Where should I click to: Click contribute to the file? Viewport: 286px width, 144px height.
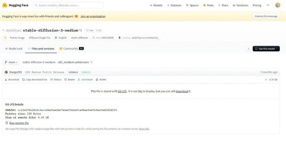pos(85,80)
